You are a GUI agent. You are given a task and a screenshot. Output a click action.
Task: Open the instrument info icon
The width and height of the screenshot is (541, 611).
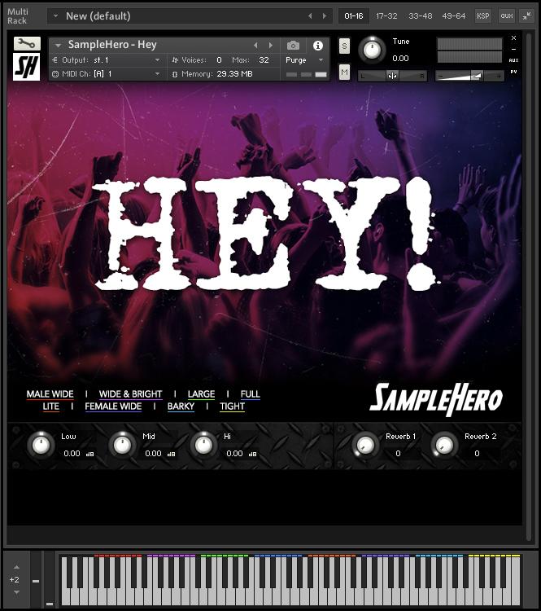coord(318,46)
